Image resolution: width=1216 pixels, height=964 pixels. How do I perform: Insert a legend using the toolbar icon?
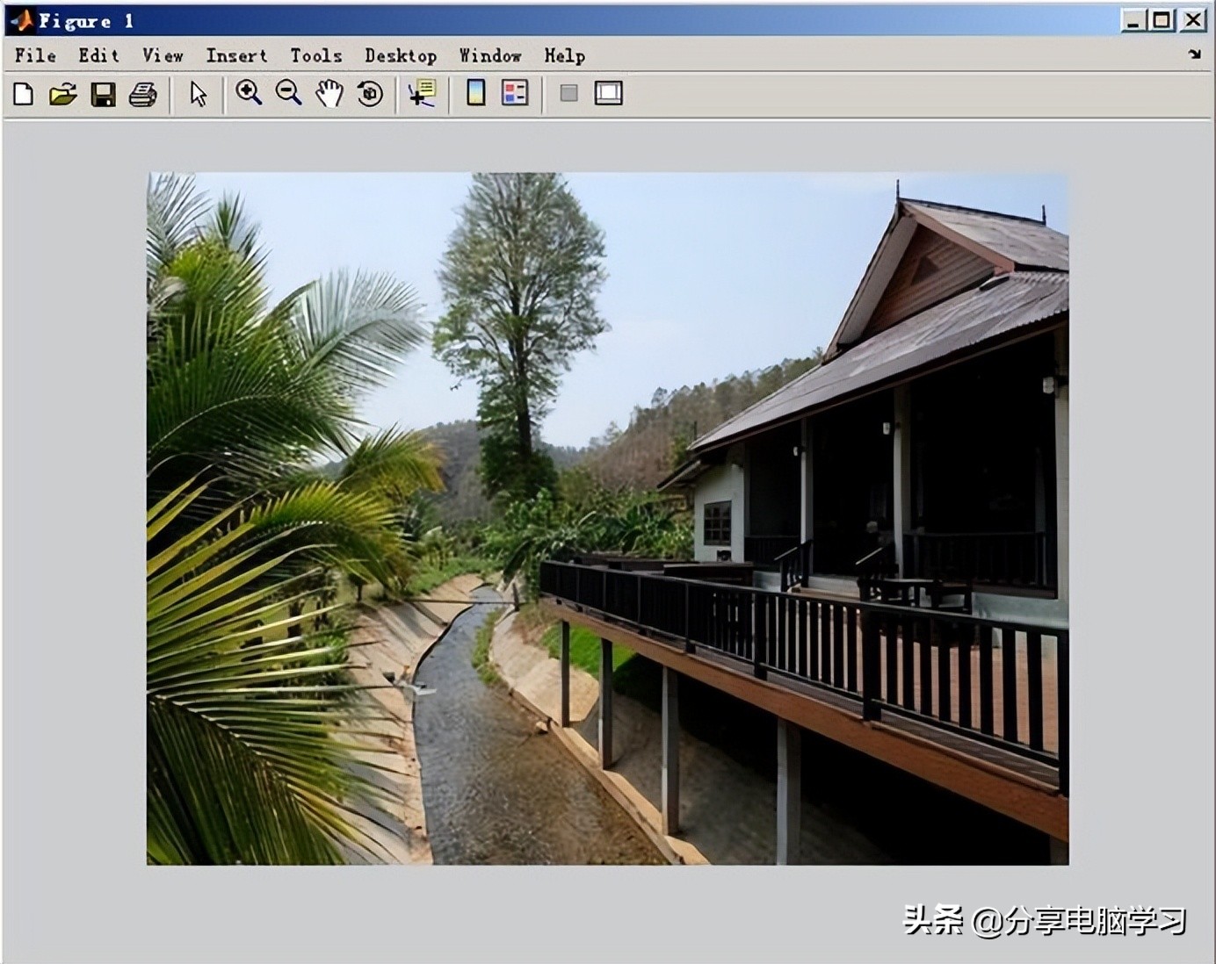[515, 93]
